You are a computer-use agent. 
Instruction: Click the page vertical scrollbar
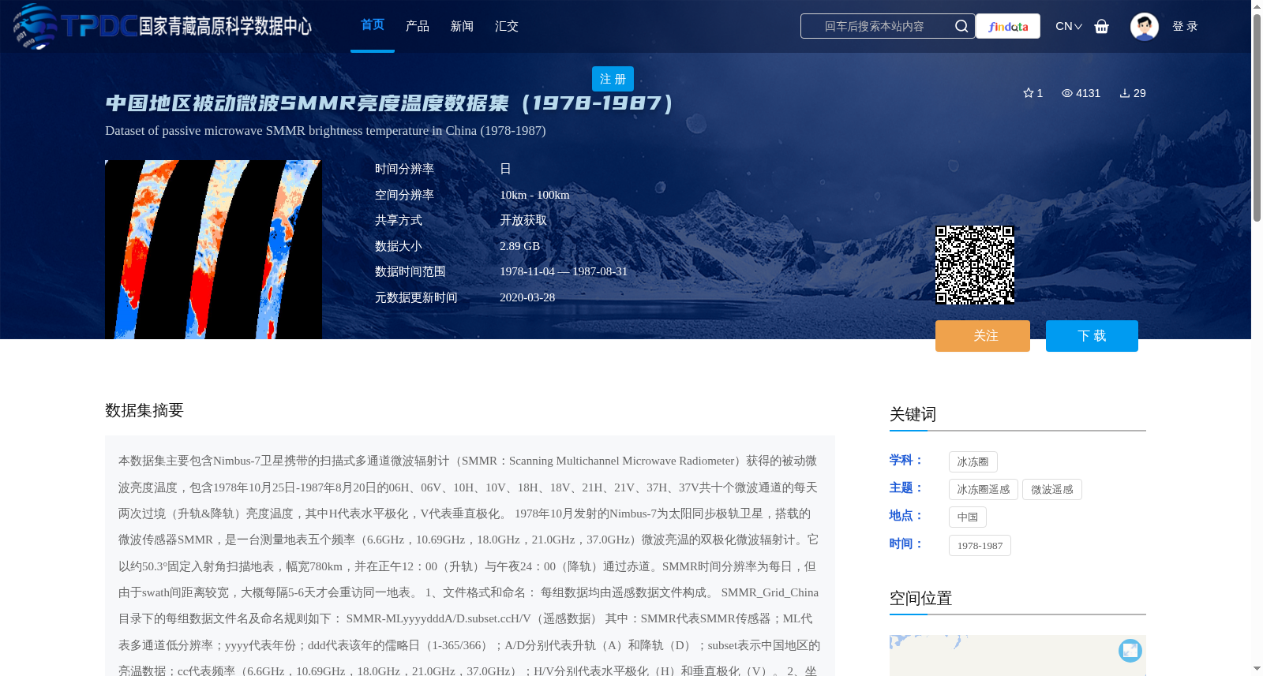(1257, 118)
